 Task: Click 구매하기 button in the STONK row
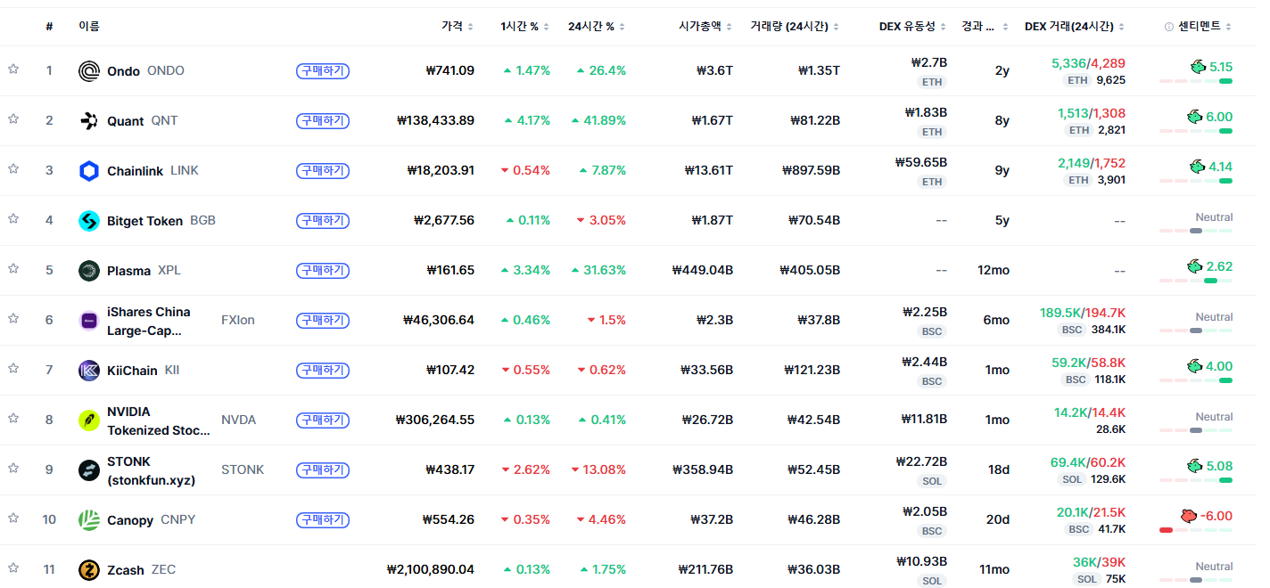click(322, 470)
